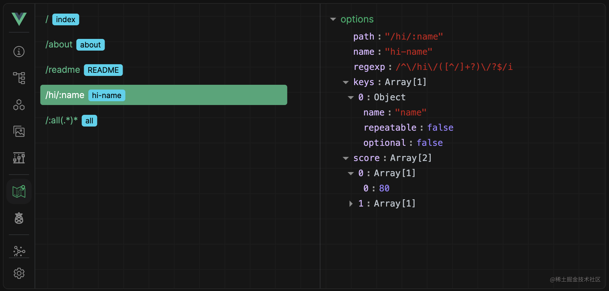Open the Assets image icon

pyautogui.click(x=19, y=131)
